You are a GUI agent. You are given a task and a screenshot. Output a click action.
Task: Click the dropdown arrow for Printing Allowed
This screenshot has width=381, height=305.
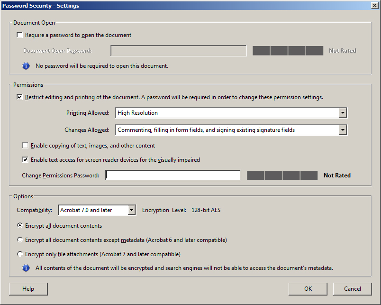pos(343,113)
